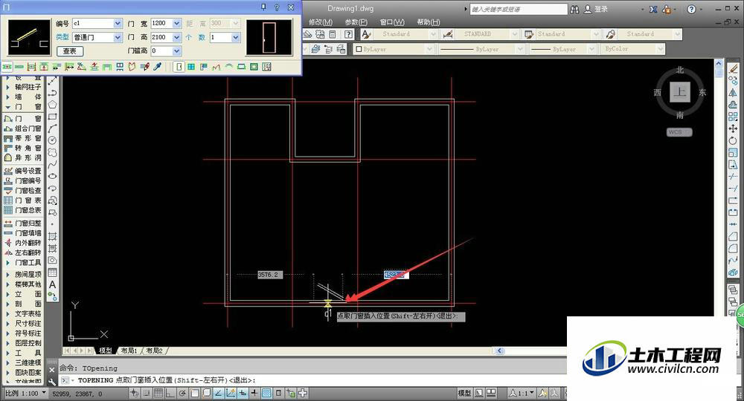Viewport: 744px width, 401px height.
Task: Switch to the 布局2 tab
Action: pos(154,351)
